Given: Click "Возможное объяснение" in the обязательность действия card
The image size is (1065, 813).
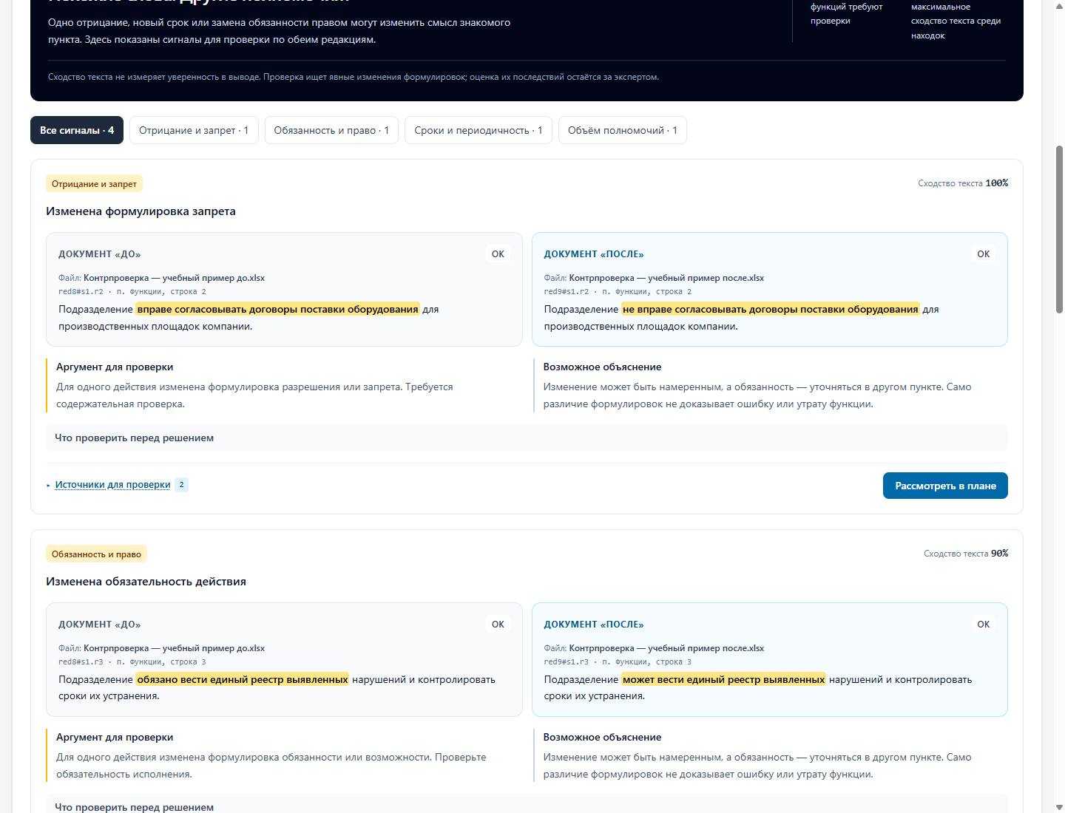Looking at the screenshot, I should coord(602,737).
